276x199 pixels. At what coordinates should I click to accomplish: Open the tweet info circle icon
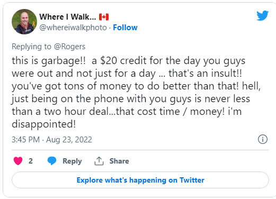coord(263,139)
